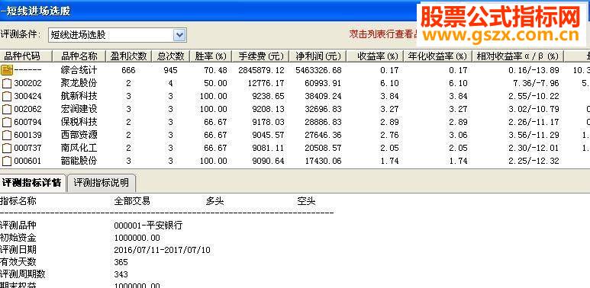
Task: Sort by the 总次数 column header
Action: (x=171, y=56)
